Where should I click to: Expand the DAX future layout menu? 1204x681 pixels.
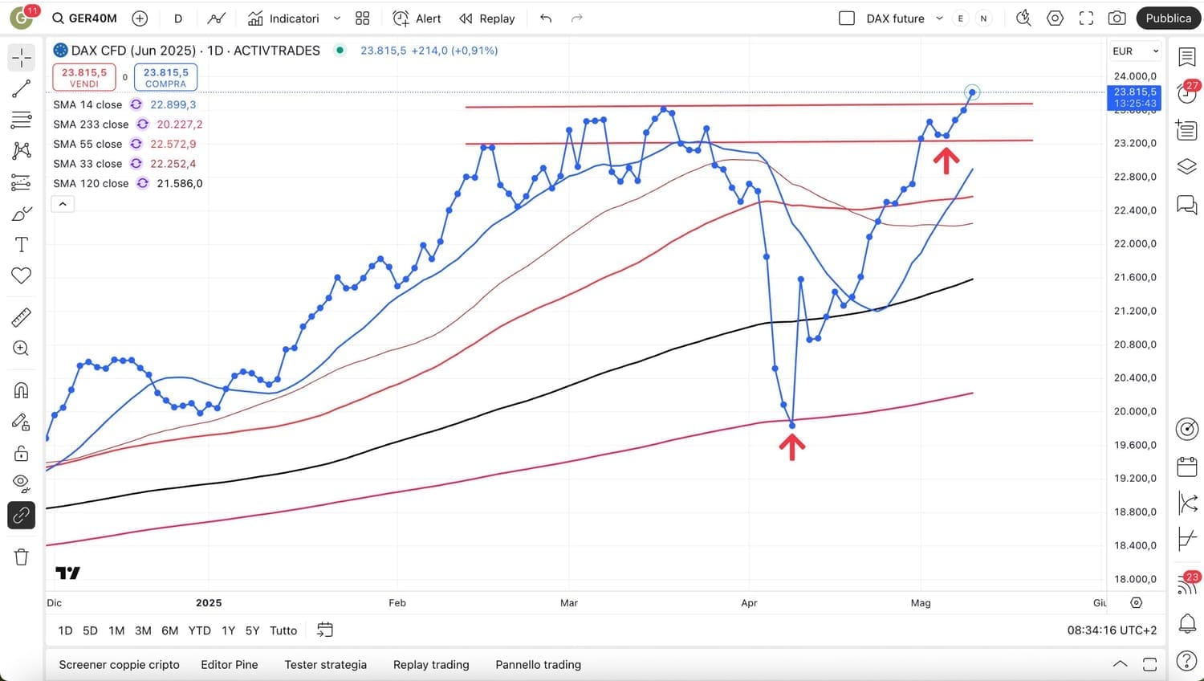(939, 18)
